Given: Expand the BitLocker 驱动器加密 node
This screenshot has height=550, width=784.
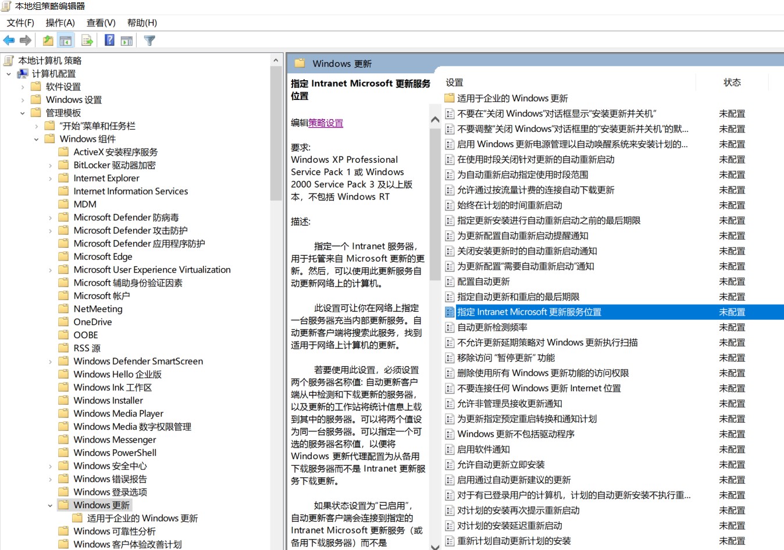Looking at the screenshot, I should [x=51, y=165].
